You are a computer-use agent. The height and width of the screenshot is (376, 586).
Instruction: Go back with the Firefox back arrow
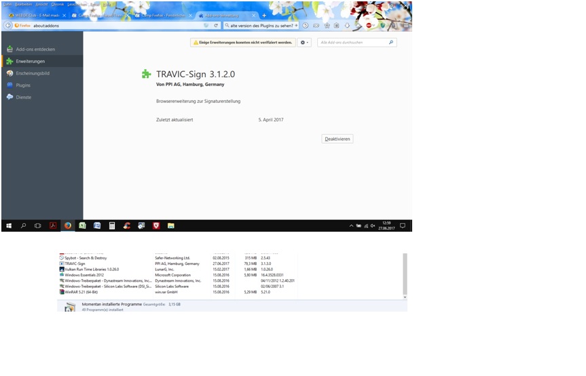[x=8, y=25]
